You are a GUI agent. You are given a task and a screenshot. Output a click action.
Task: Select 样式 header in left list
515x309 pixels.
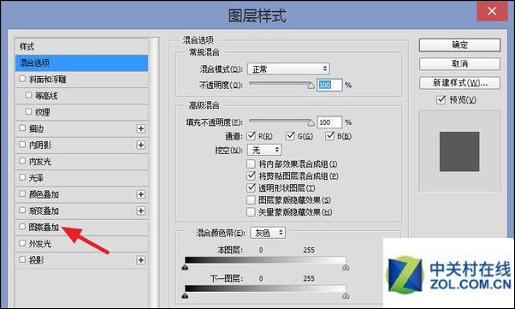pos(81,47)
